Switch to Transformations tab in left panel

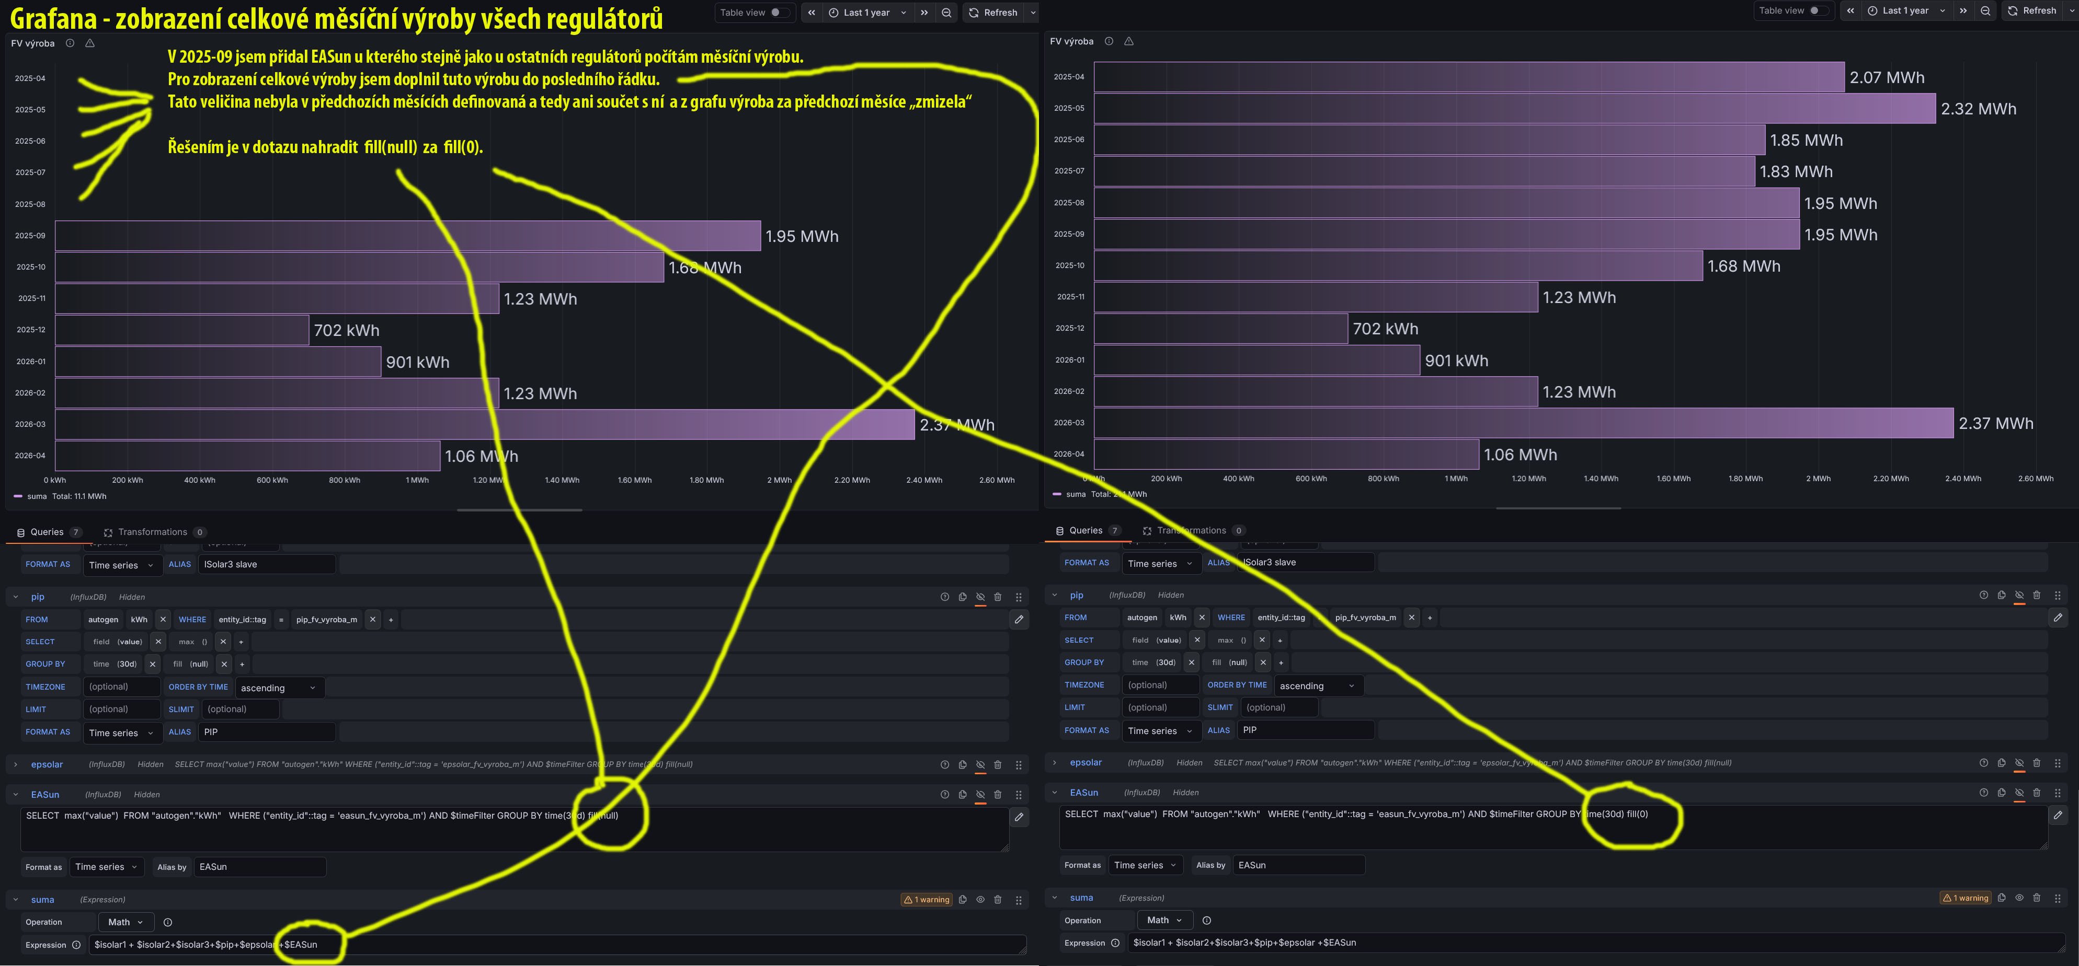(153, 532)
